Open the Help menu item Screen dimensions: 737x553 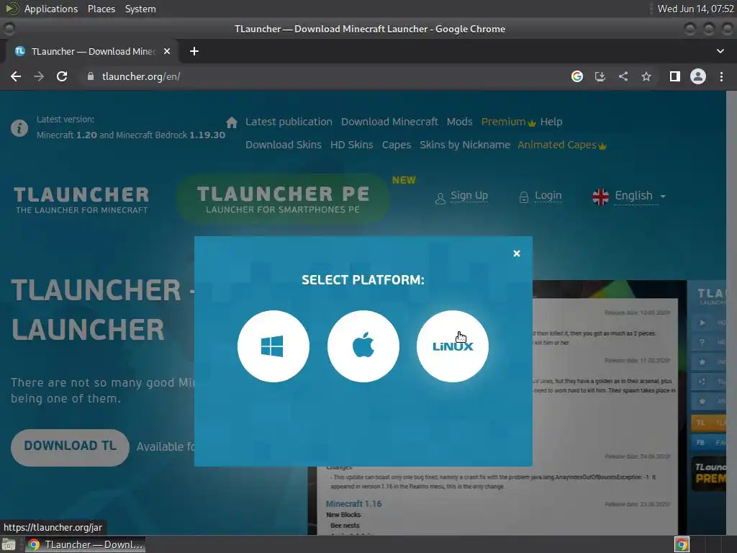[x=551, y=122]
